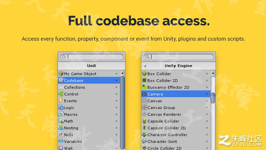Expand the Box Collider arrow

pos(207,74)
